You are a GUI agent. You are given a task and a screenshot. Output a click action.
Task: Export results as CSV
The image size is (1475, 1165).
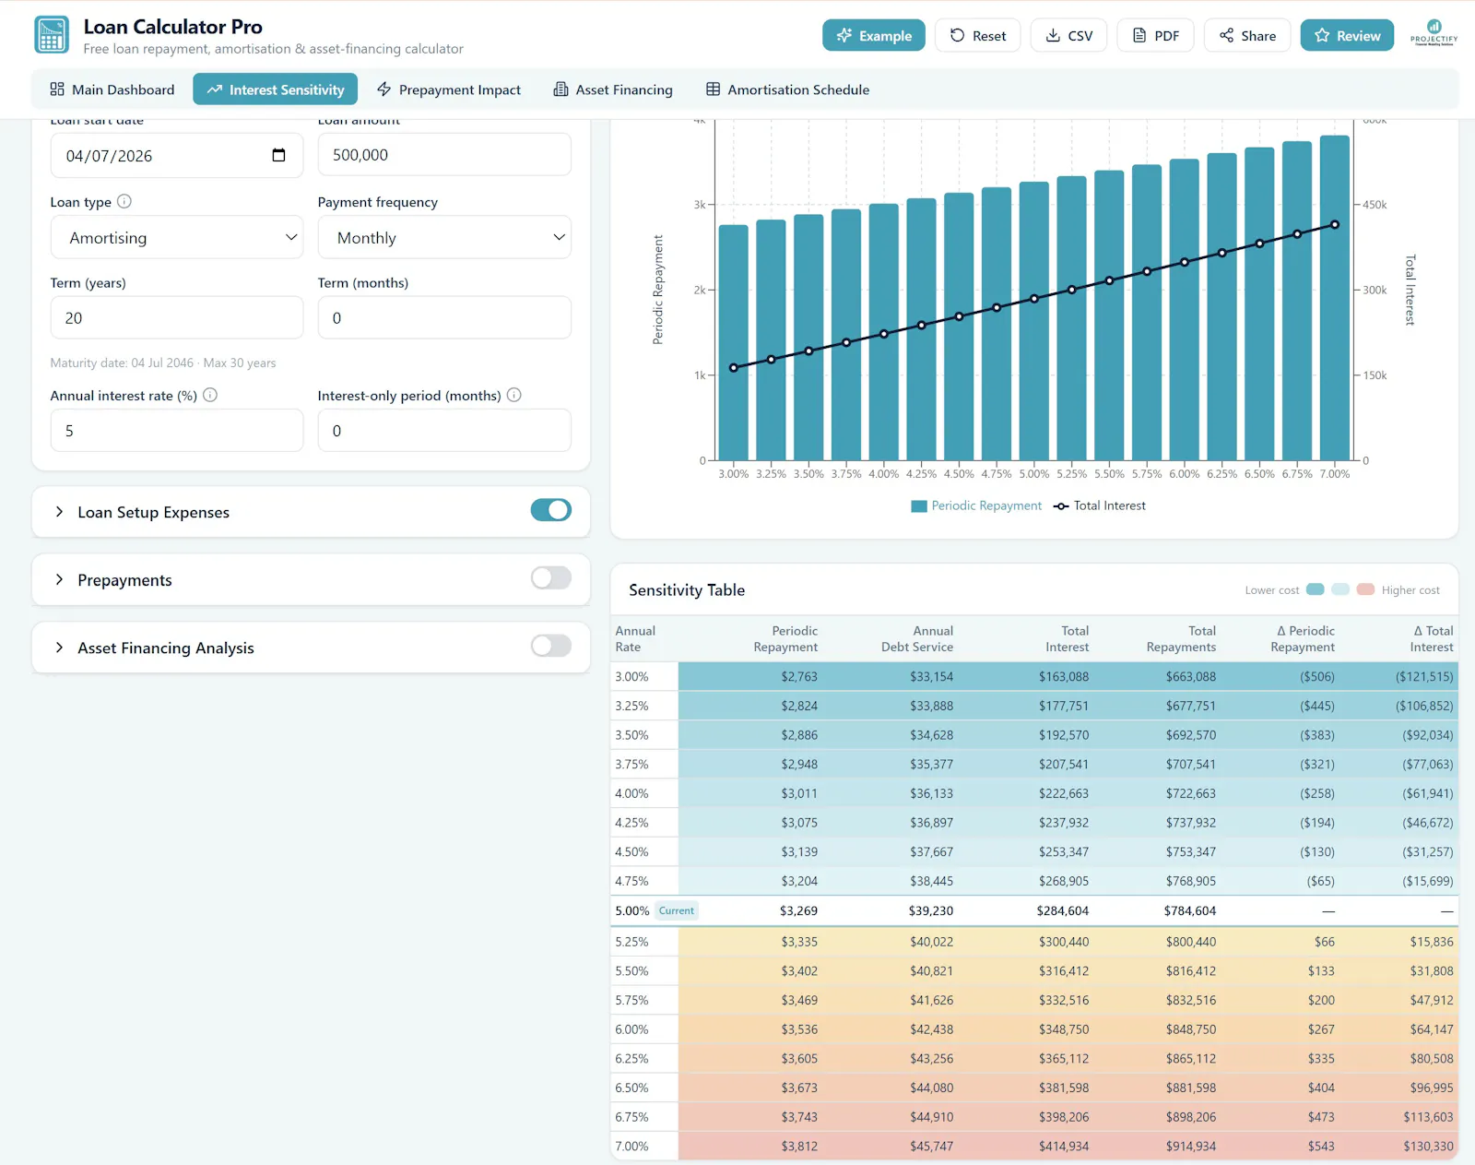1068,35
